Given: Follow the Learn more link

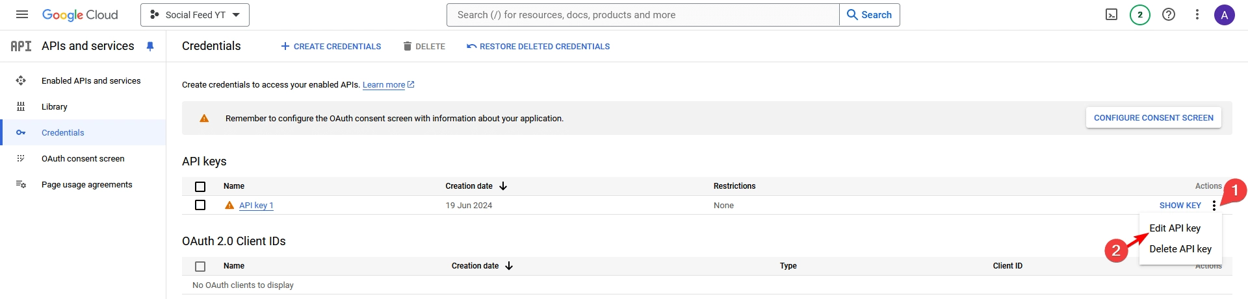Looking at the screenshot, I should pos(383,85).
